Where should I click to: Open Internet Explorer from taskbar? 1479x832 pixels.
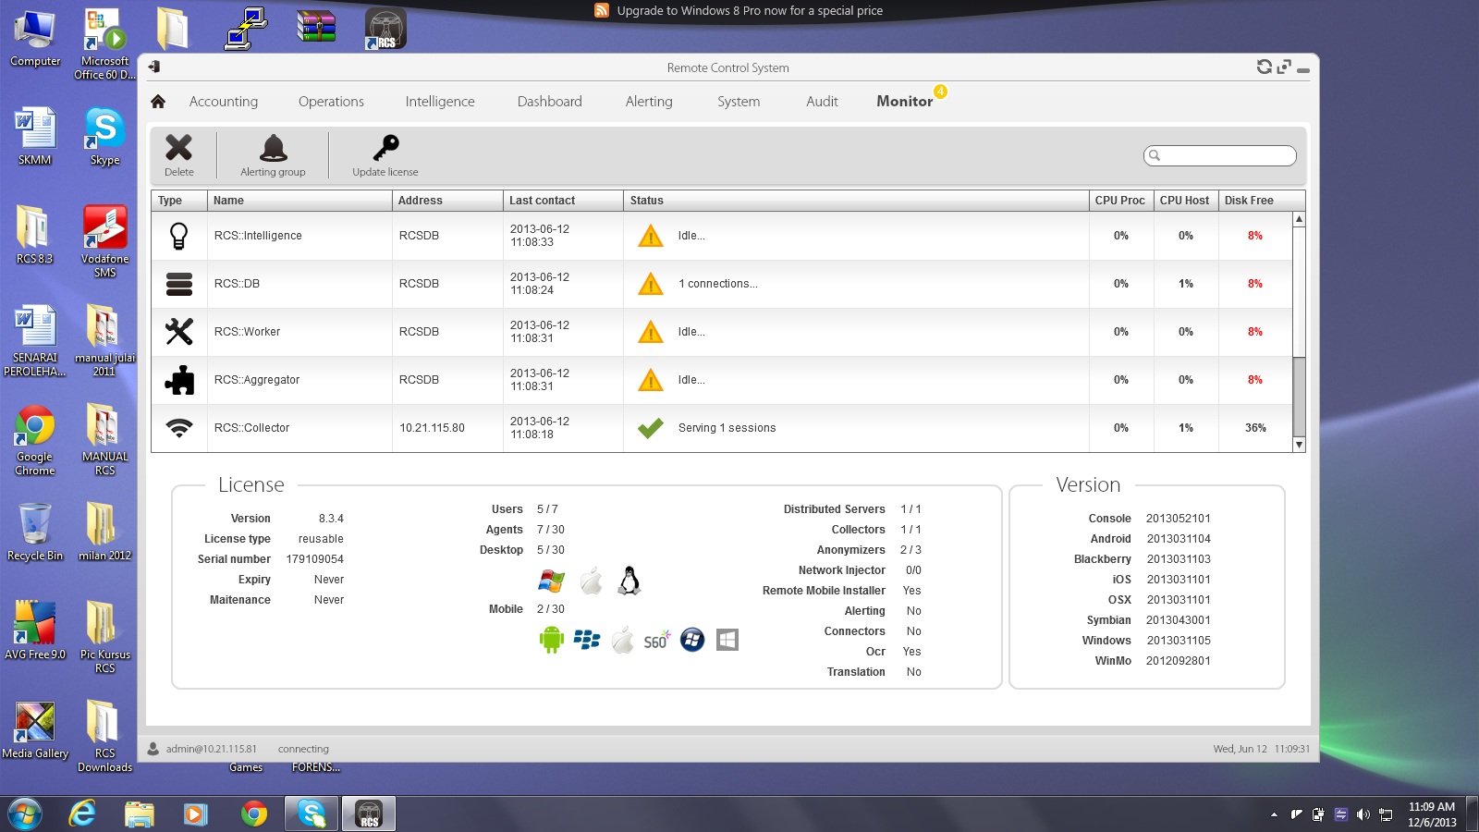click(x=82, y=814)
